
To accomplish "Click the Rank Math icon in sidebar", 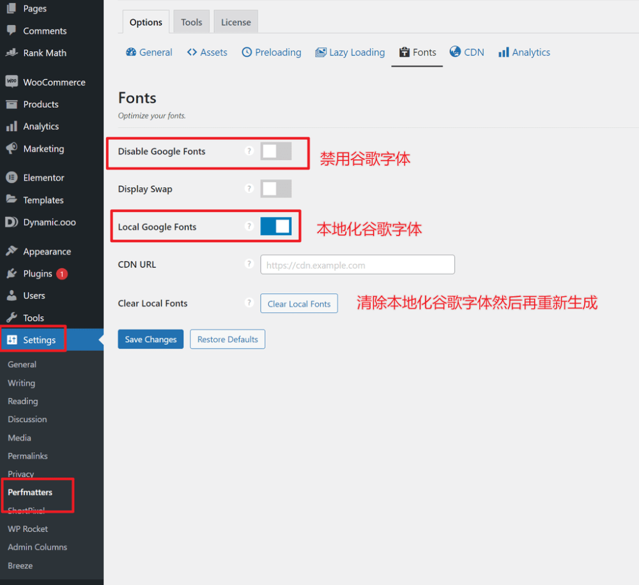I will coord(12,52).
